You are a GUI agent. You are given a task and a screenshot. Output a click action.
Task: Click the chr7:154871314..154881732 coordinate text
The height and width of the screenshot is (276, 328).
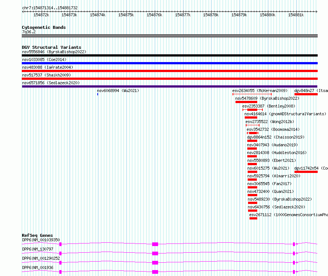[x=50, y=8]
